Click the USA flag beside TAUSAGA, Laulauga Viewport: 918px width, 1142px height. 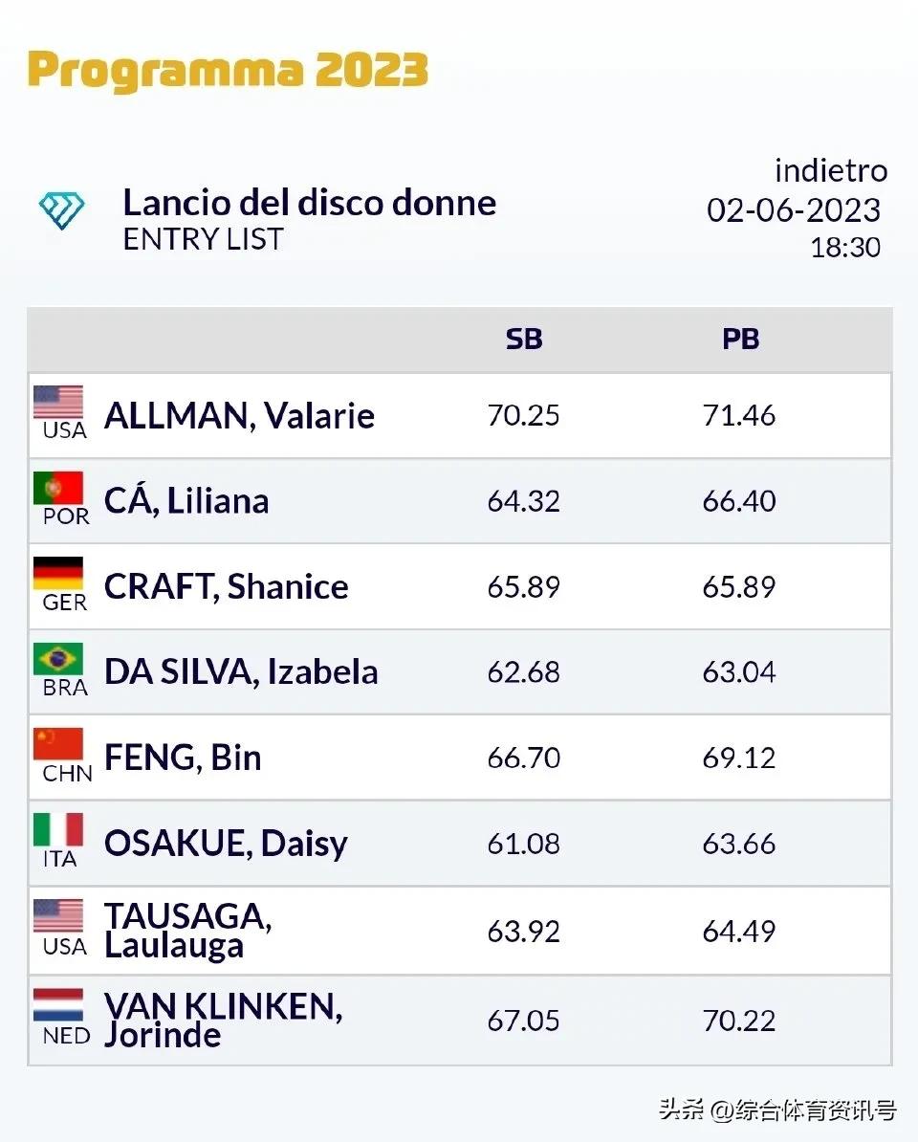[x=58, y=916]
